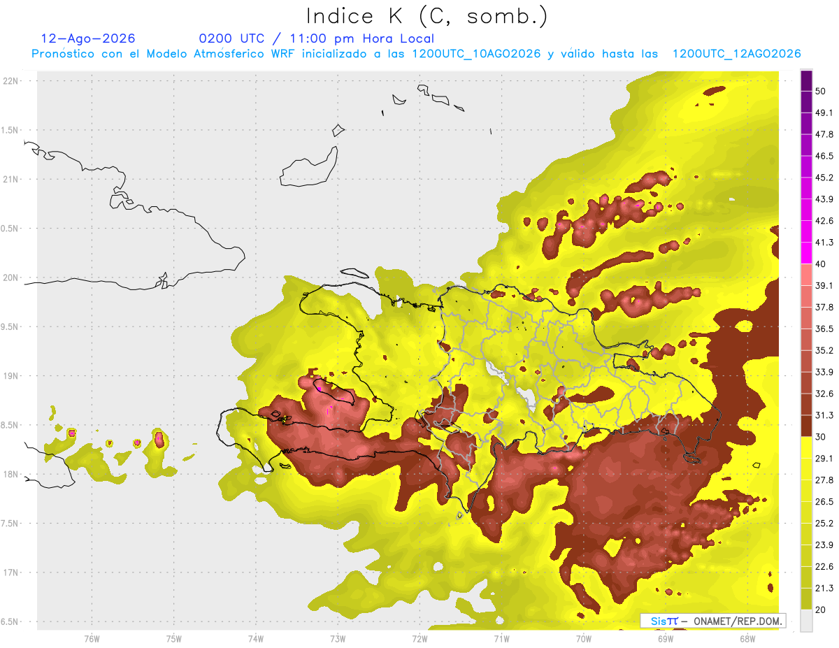The height and width of the screenshot is (648, 839).
Task: Click the '22N' latitude label
Action: [11, 81]
